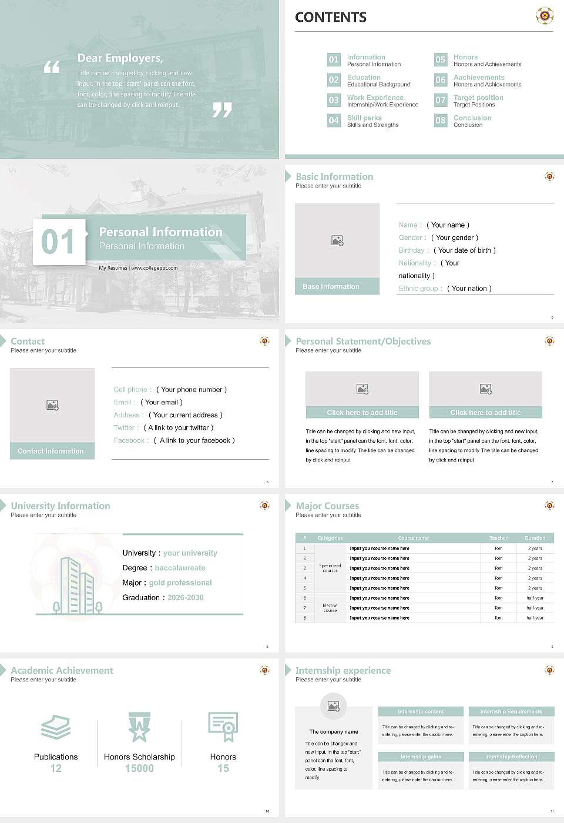
Task: Click the closing quotation mark graphic
Action: 222,109
